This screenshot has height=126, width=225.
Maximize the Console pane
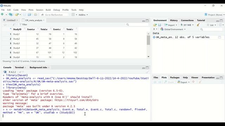[147, 68]
